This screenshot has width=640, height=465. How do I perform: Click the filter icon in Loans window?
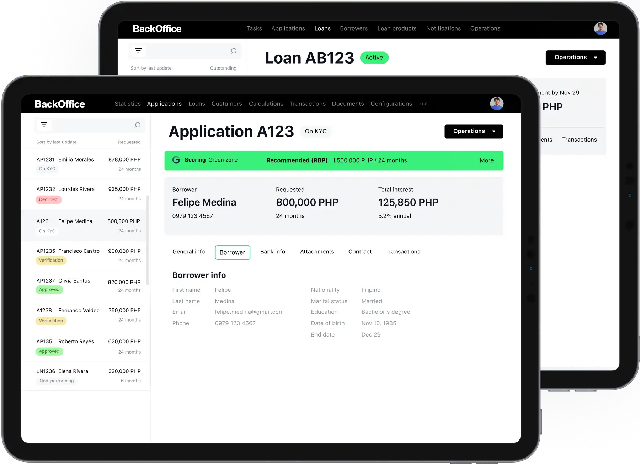[x=138, y=51]
